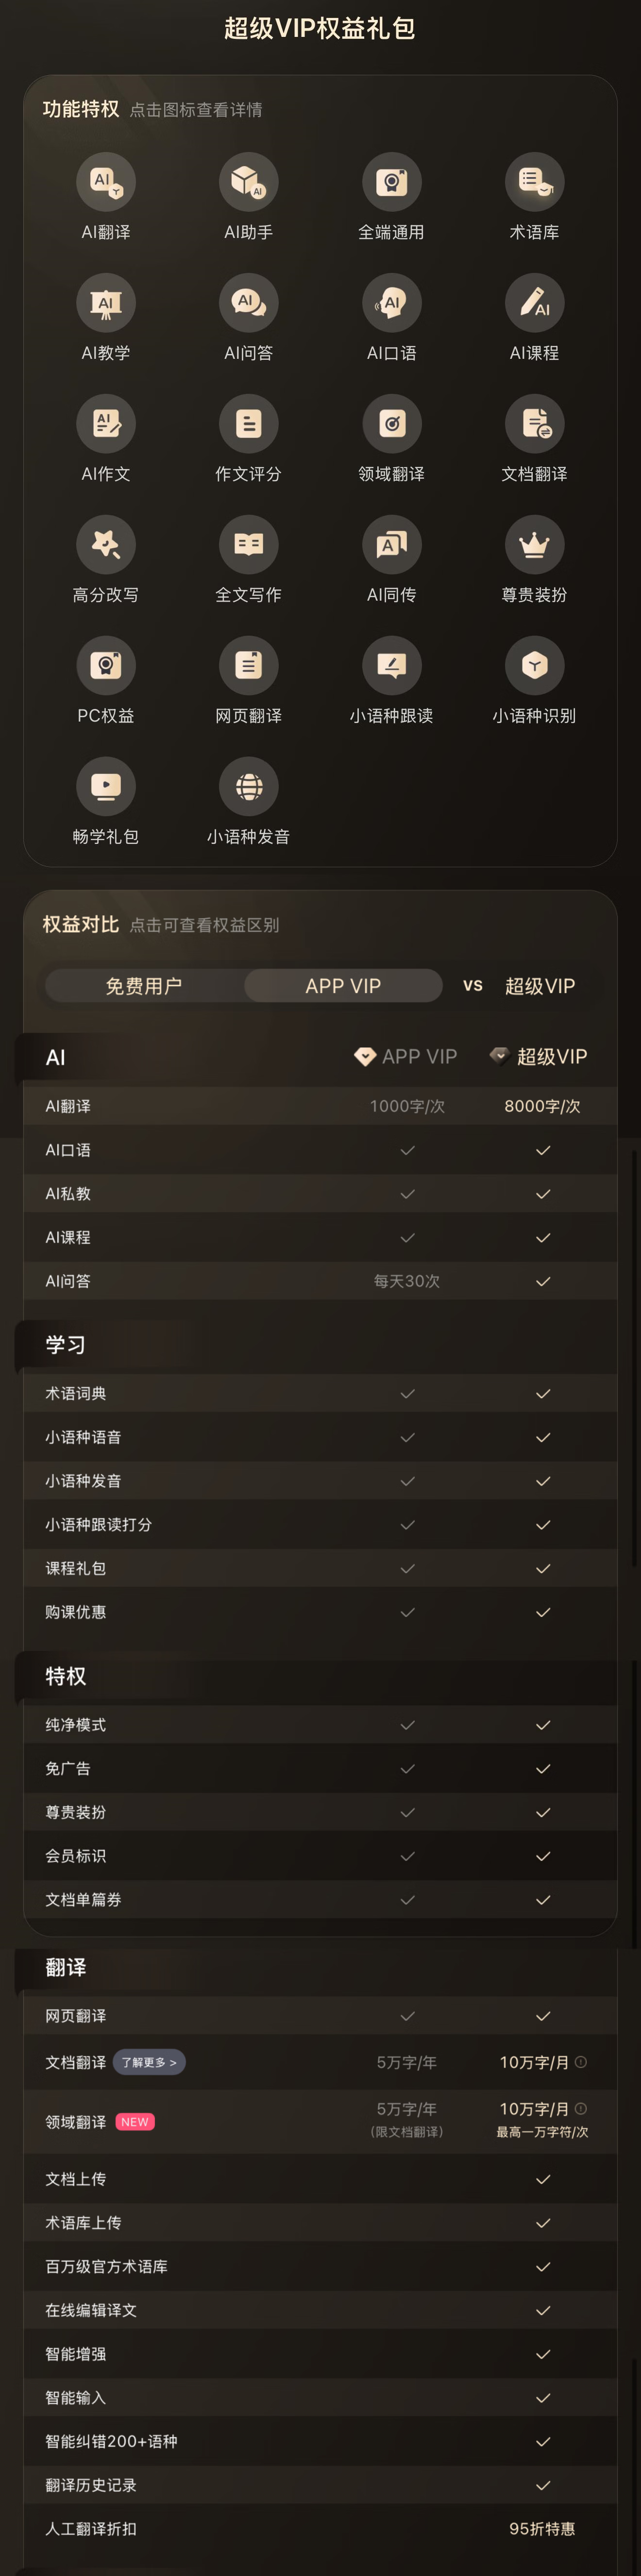
Task: Select the 人工翻译折扣 95折特惠 text
Action: pyautogui.click(x=542, y=2529)
